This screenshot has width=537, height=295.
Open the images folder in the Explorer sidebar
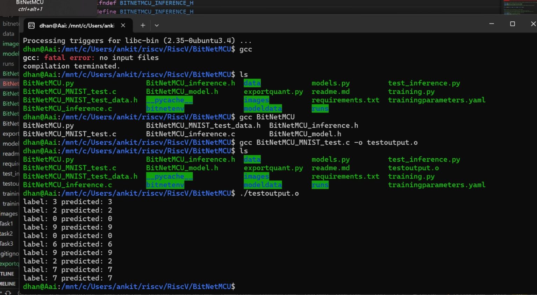coord(10,44)
